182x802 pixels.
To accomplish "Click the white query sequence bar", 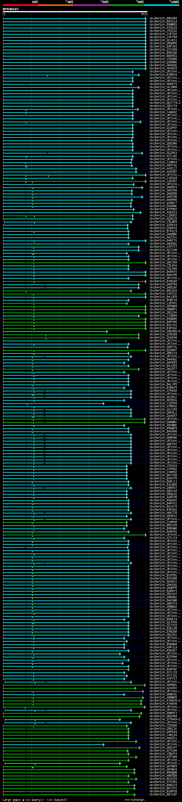I will [75, 12].
